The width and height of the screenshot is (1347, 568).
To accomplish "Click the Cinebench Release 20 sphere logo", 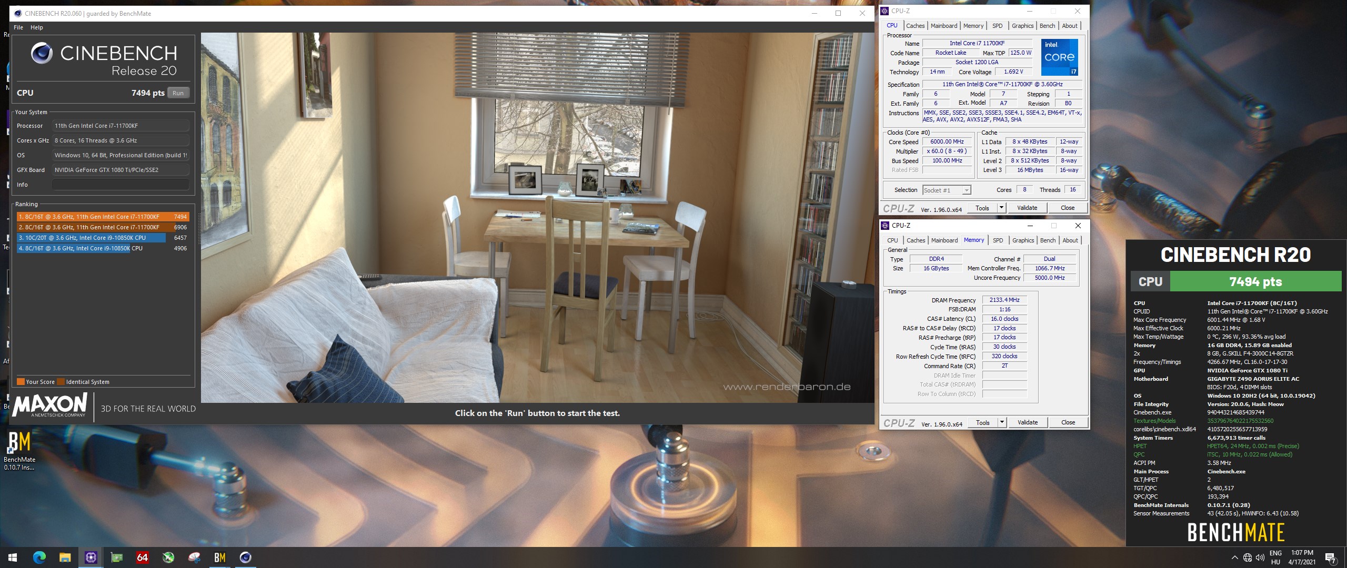I will pyautogui.click(x=42, y=53).
